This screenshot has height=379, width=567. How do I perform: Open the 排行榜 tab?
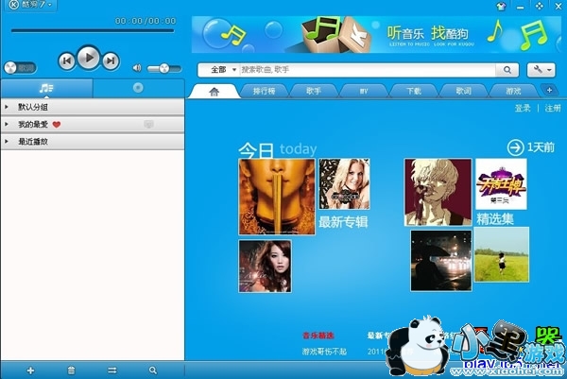click(x=264, y=91)
